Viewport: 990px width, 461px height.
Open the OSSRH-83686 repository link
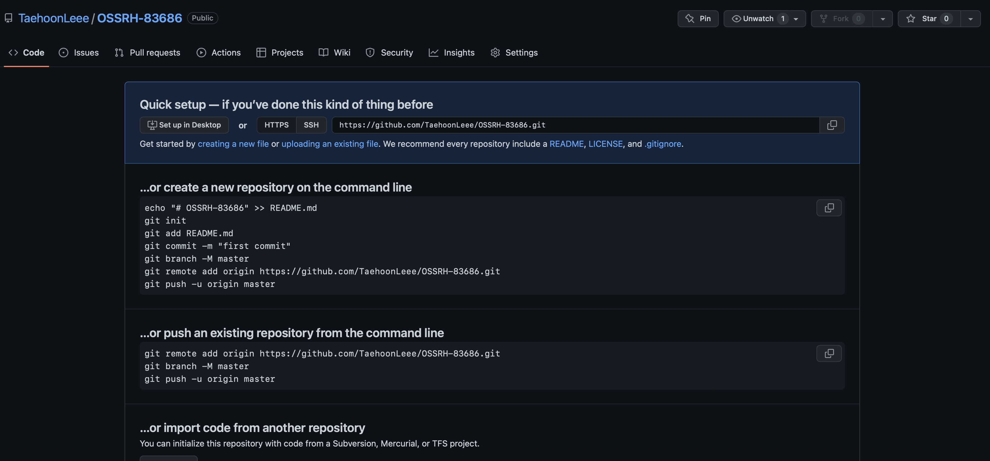click(x=139, y=18)
